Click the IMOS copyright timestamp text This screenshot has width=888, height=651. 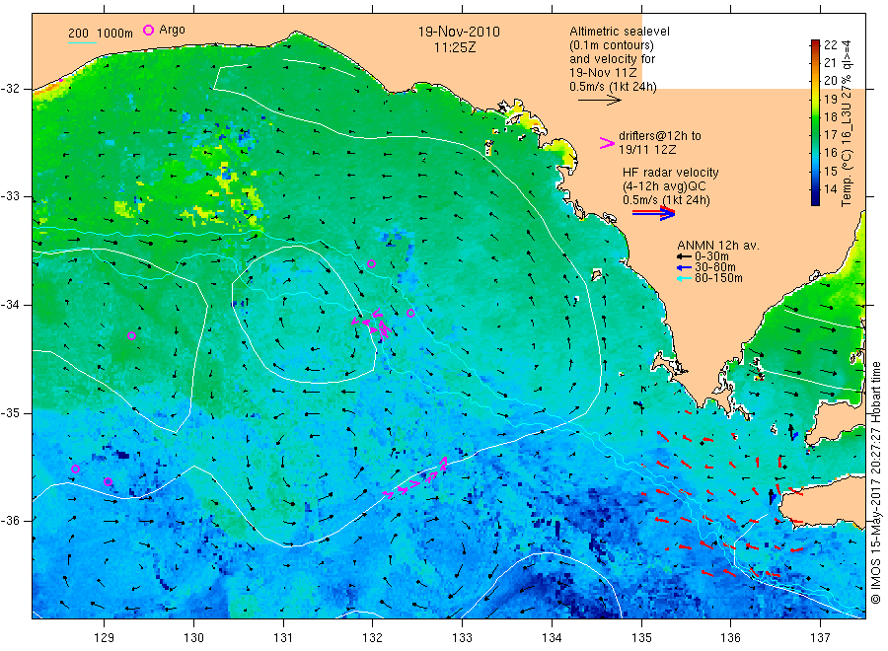pyautogui.click(x=875, y=483)
